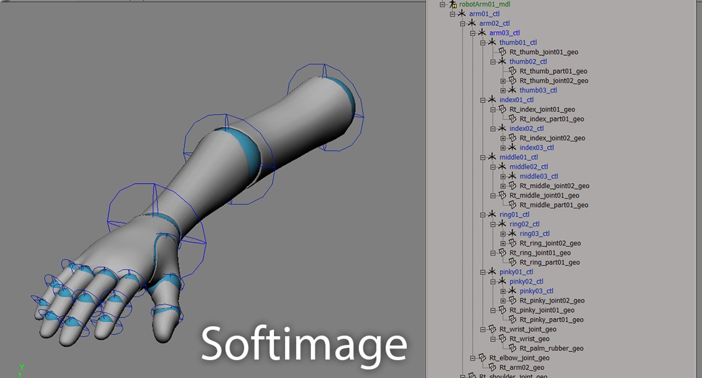
Task: Collapse the pinky01_ctl node
Action: pyautogui.click(x=483, y=272)
